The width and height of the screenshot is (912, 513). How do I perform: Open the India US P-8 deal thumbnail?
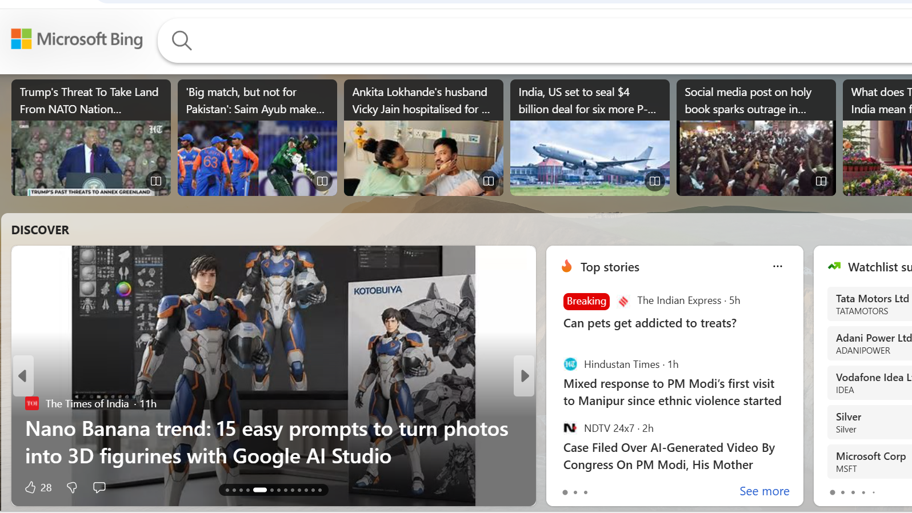point(589,158)
